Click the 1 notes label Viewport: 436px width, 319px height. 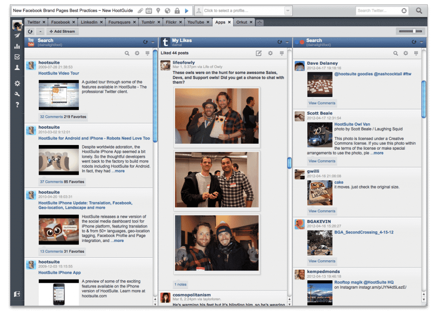[181, 284]
